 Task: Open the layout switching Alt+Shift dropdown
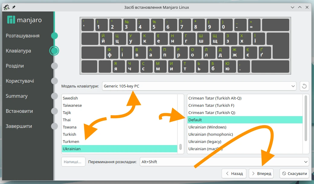(x=224, y=162)
